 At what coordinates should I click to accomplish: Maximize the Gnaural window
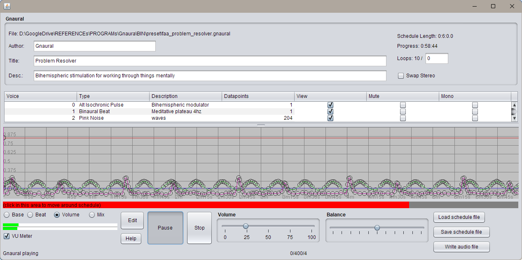click(493, 6)
